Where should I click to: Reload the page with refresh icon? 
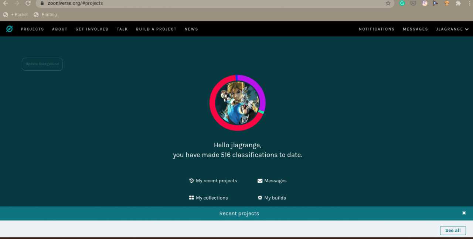pyautogui.click(x=28, y=3)
